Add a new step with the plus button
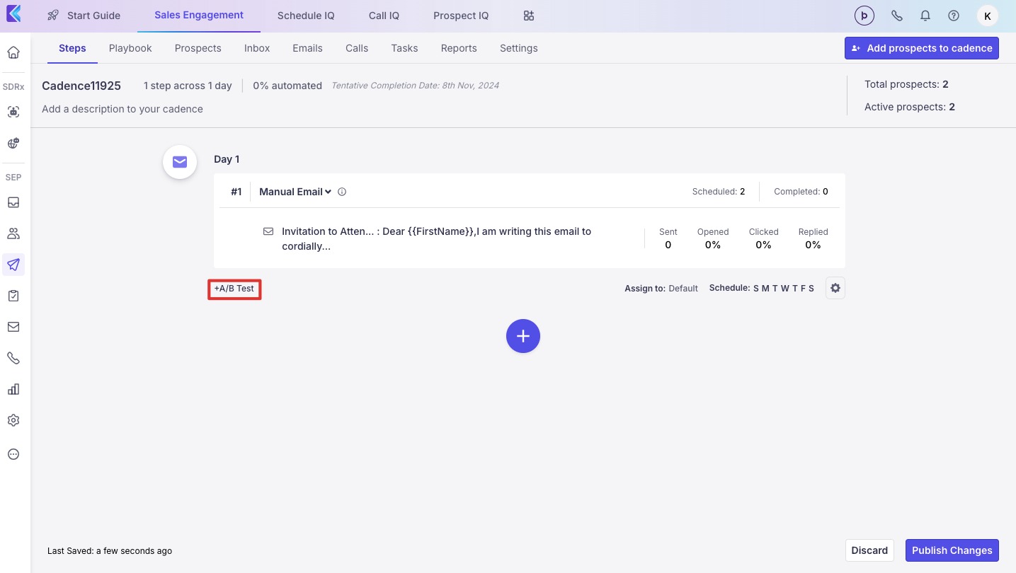 tap(523, 336)
